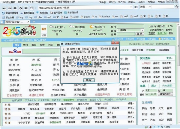Screen dimensions: 180x129
Task: Open the crsky bookmark
Action: (x=74, y=17)
